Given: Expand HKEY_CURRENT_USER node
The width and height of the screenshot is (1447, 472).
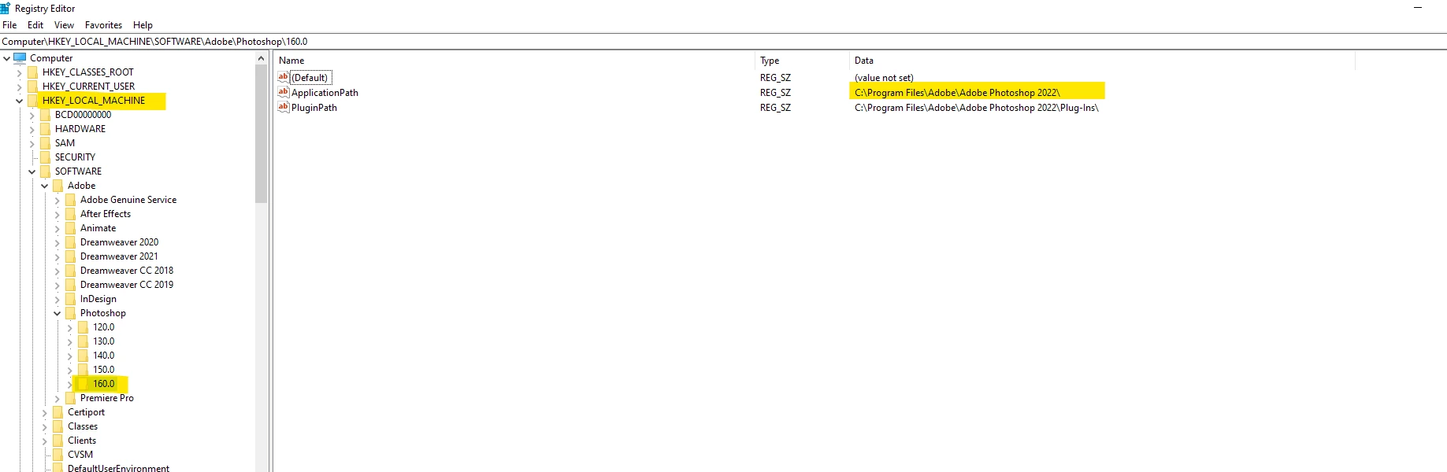Looking at the screenshot, I should [20, 87].
